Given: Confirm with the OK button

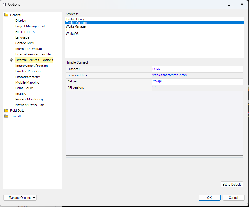Looking at the screenshot, I should [x=209, y=198].
